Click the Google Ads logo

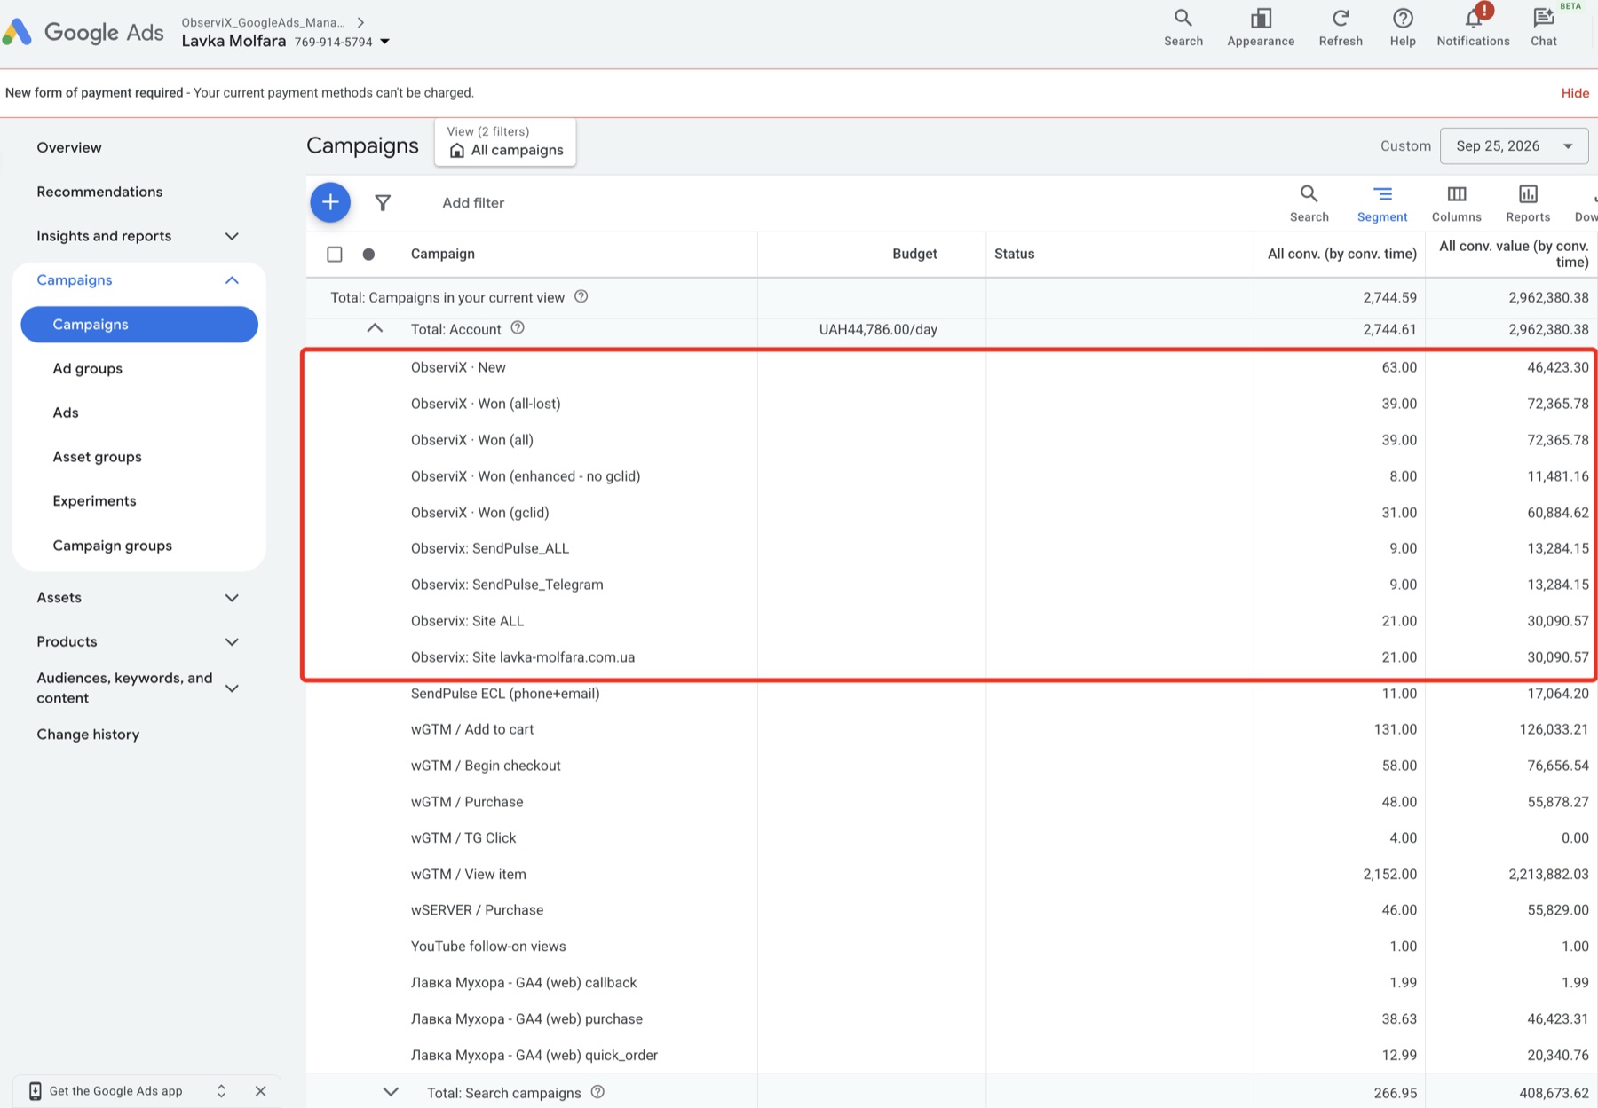[x=84, y=33]
